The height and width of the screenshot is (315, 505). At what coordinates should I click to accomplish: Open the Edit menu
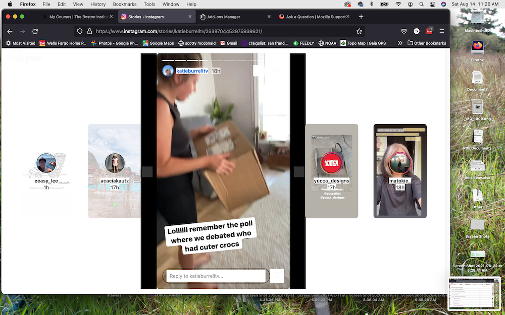coord(62,4)
